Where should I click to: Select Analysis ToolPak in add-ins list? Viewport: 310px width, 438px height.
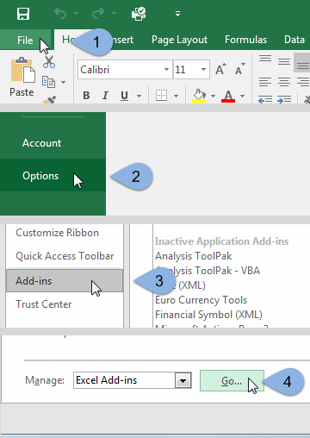(193, 256)
